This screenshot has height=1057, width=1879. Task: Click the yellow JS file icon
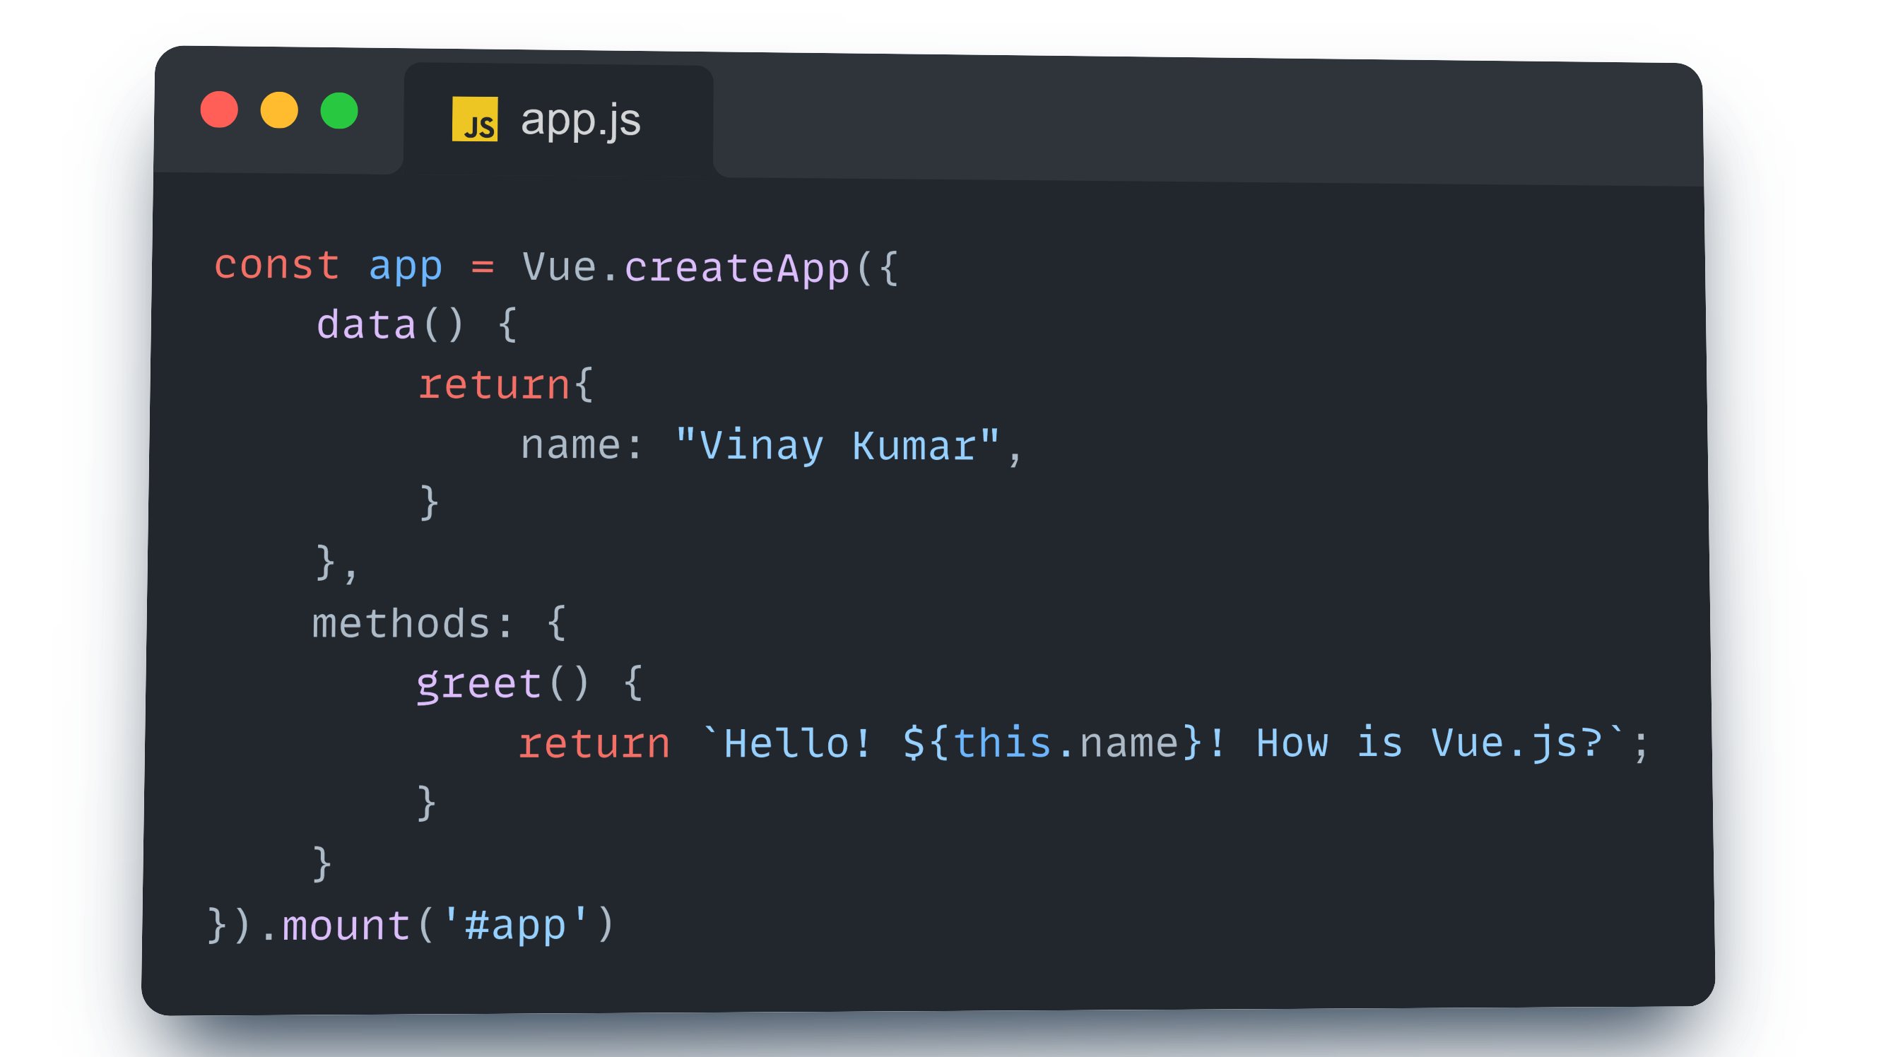(x=474, y=119)
